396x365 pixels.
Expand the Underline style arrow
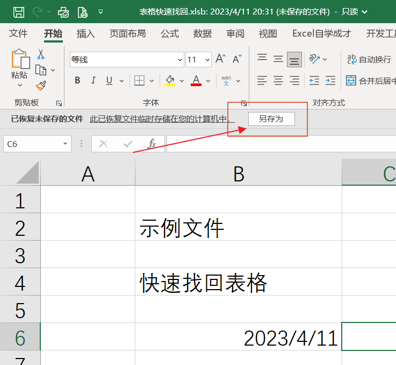pos(121,81)
